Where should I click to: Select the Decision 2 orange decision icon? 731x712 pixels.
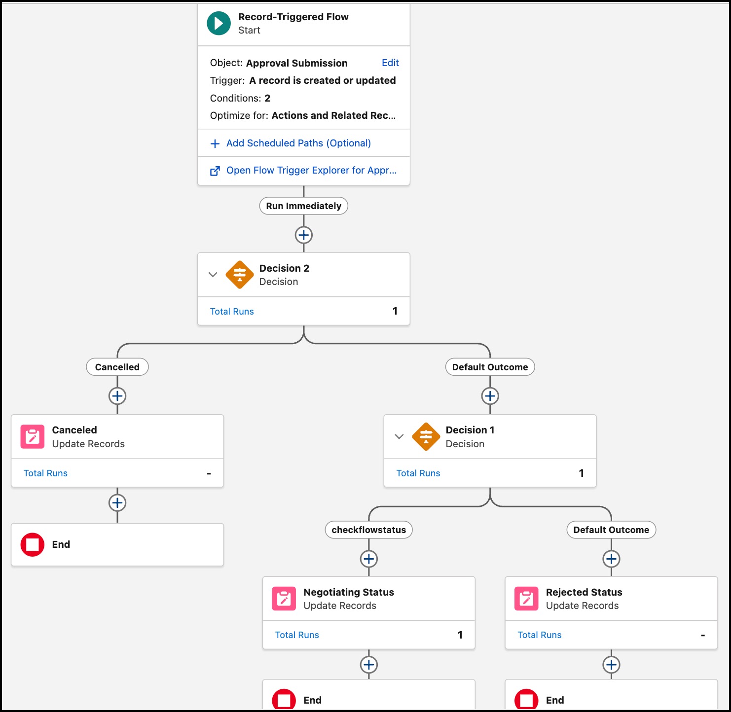(240, 275)
